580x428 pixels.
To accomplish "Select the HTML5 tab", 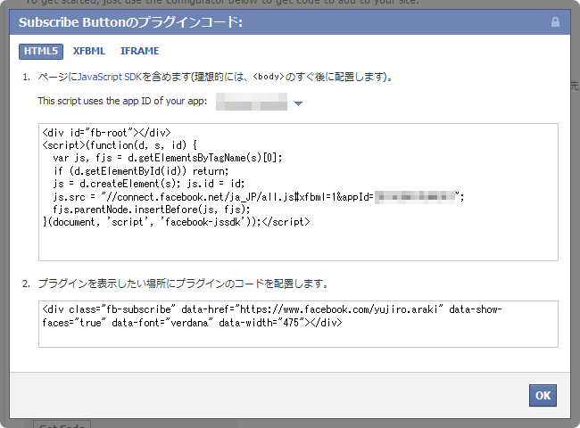I will click(x=41, y=52).
